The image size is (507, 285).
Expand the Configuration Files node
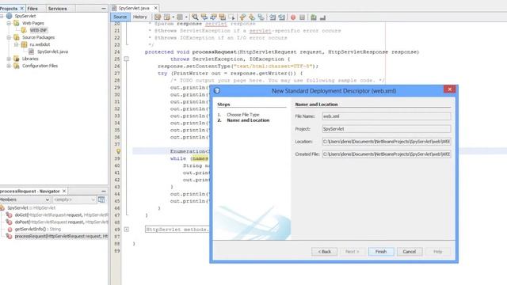pos(9,66)
